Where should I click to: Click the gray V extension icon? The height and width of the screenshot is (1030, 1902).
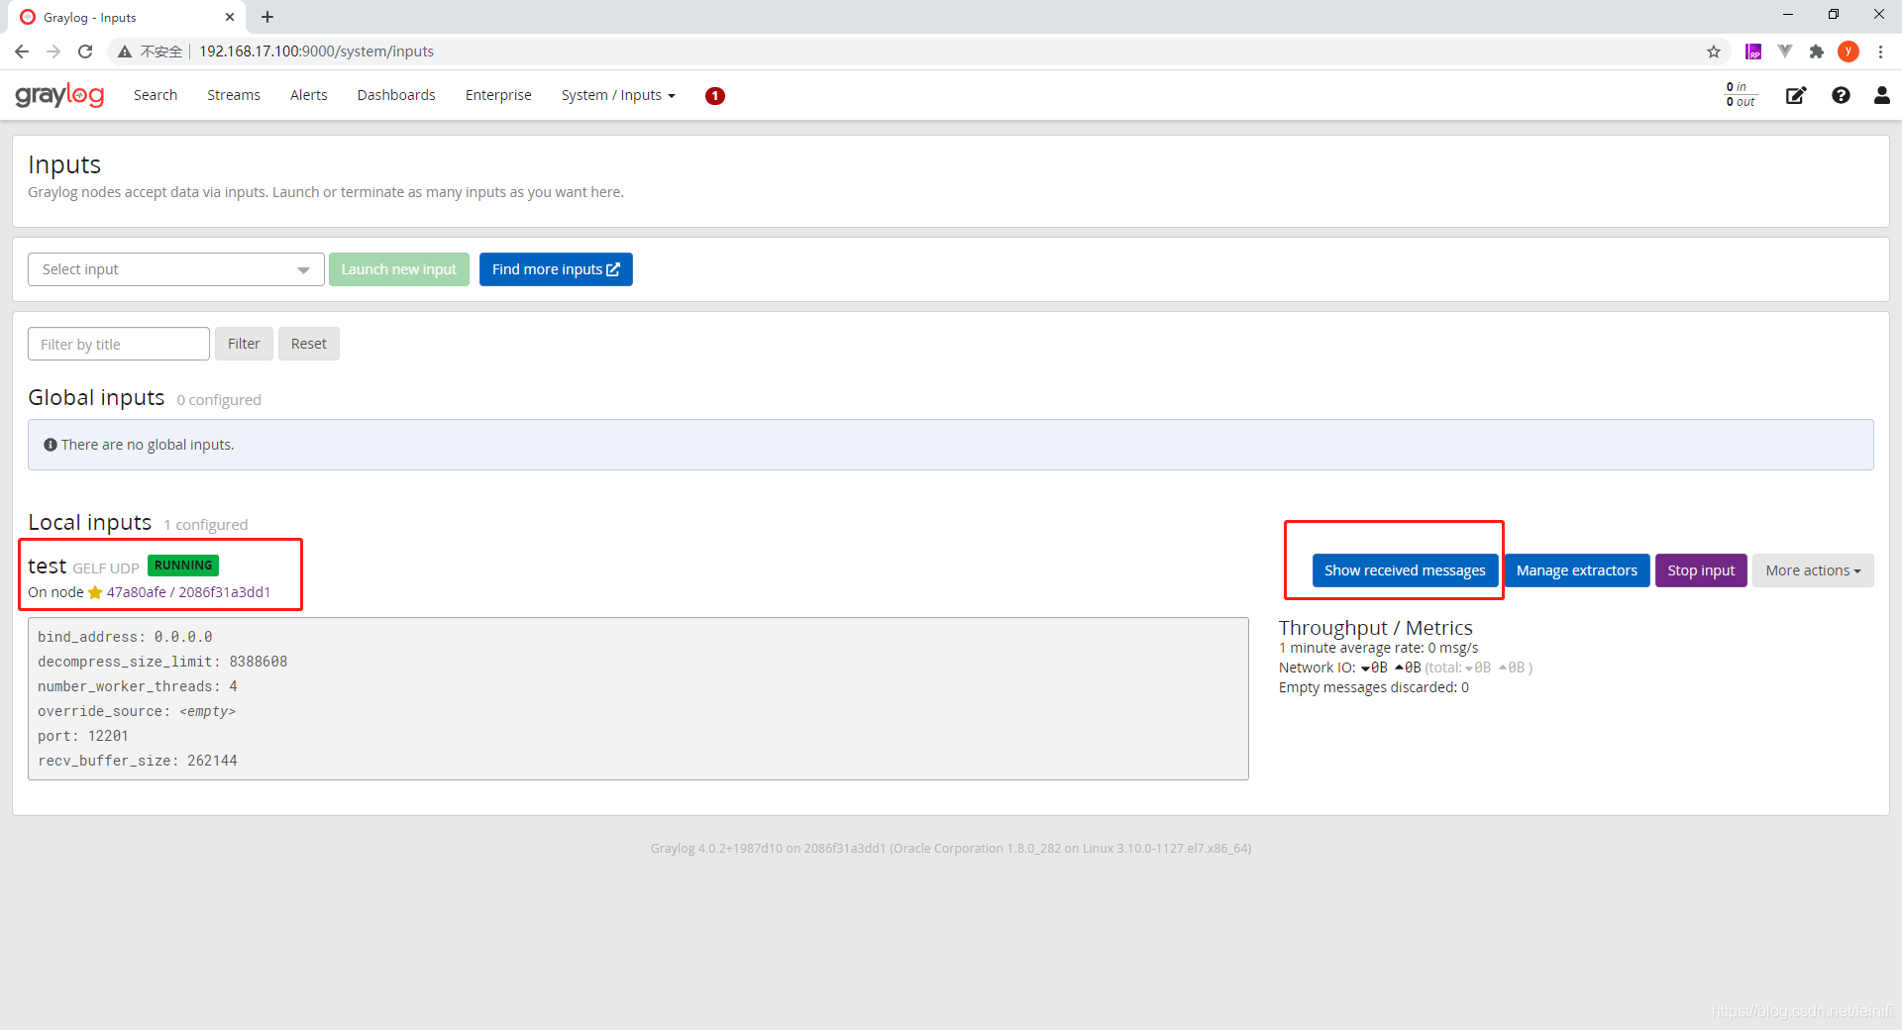1785,51
